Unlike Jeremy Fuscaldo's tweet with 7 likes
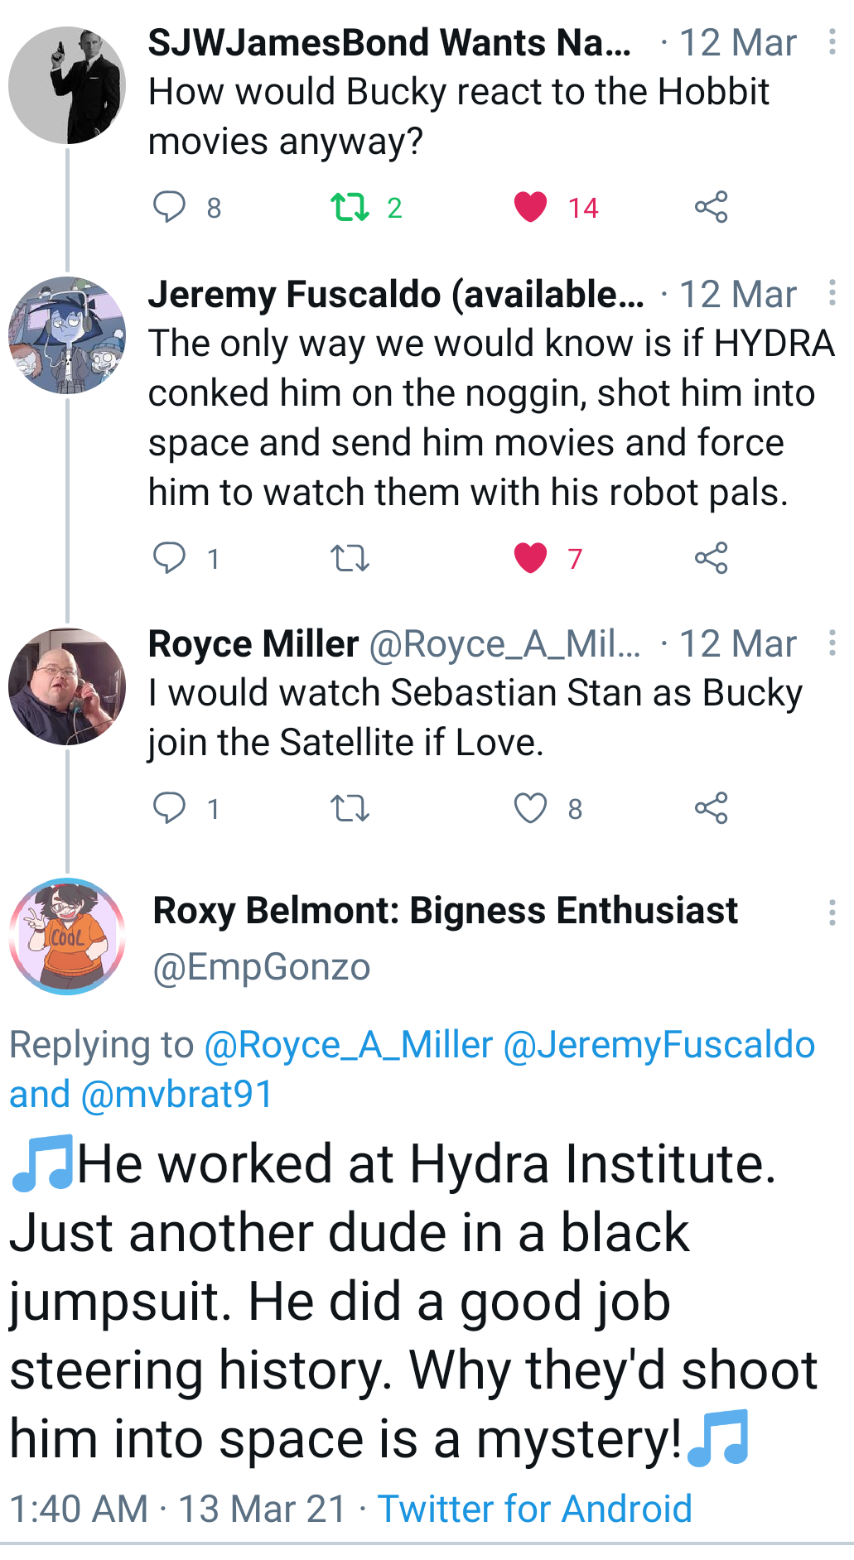Image resolution: width=854 pixels, height=1560 pixels. [x=530, y=558]
